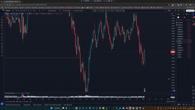Select the trend line drawing tool
195x110 pixels.
pyautogui.click(x=2, y=17)
